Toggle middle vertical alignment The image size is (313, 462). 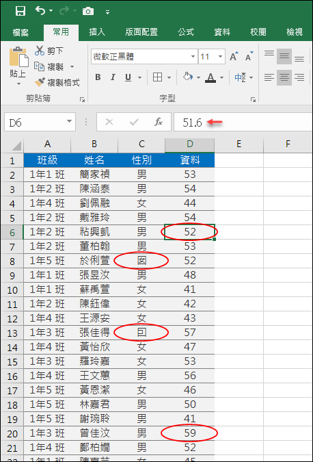pyautogui.click(x=284, y=57)
